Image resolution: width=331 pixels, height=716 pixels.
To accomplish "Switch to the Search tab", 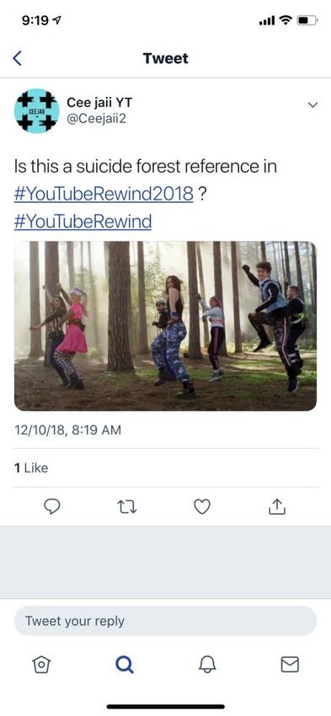I will pyautogui.click(x=124, y=665).
